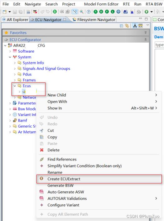Toggle Link with Editor in navigator toolbar

pos(127,26)
